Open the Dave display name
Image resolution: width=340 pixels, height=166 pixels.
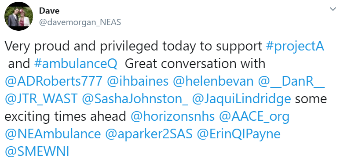[x=49, y=11]
